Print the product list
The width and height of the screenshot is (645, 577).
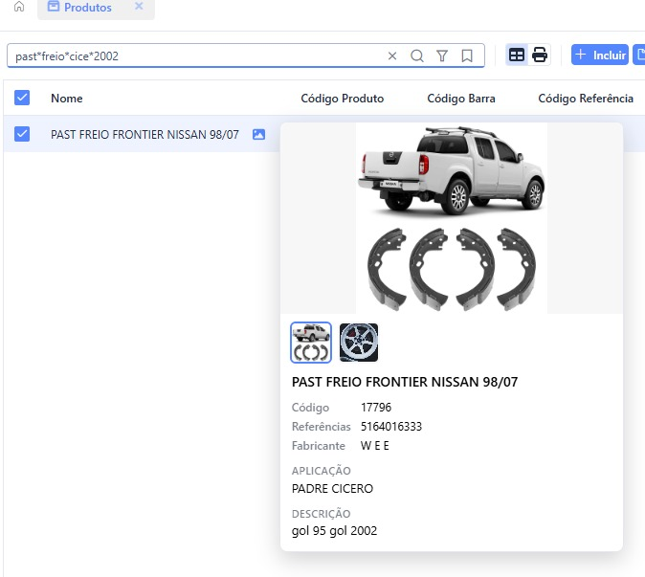(x=540, y=55)
